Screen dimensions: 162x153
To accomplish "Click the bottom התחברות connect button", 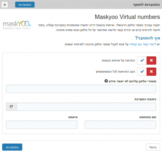I will click(x=12, y=147).
